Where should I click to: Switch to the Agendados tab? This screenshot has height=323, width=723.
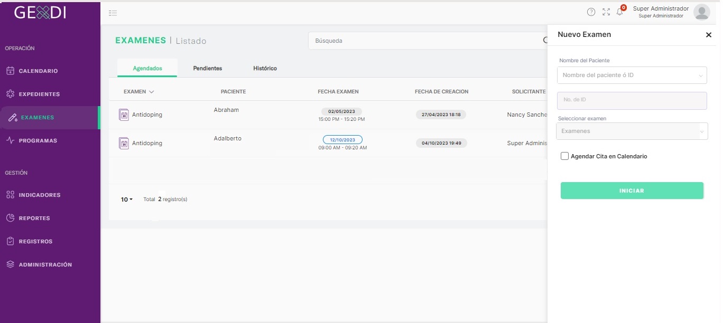(147, 68)
